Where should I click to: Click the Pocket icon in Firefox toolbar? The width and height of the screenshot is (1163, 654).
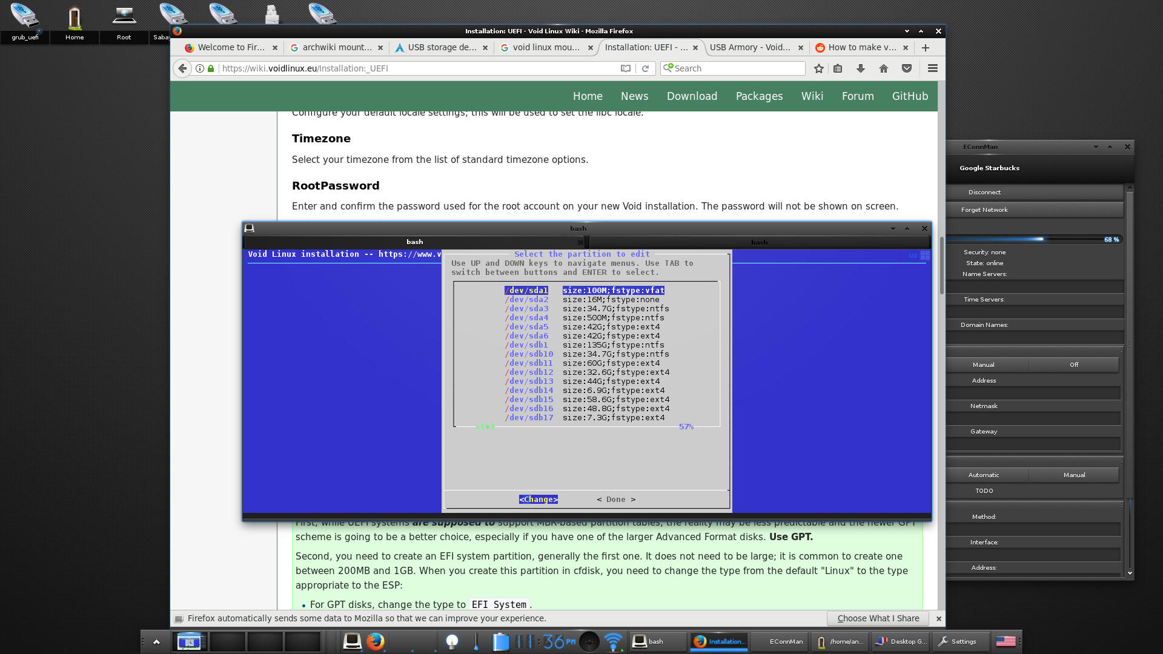(x=907, y=68)
